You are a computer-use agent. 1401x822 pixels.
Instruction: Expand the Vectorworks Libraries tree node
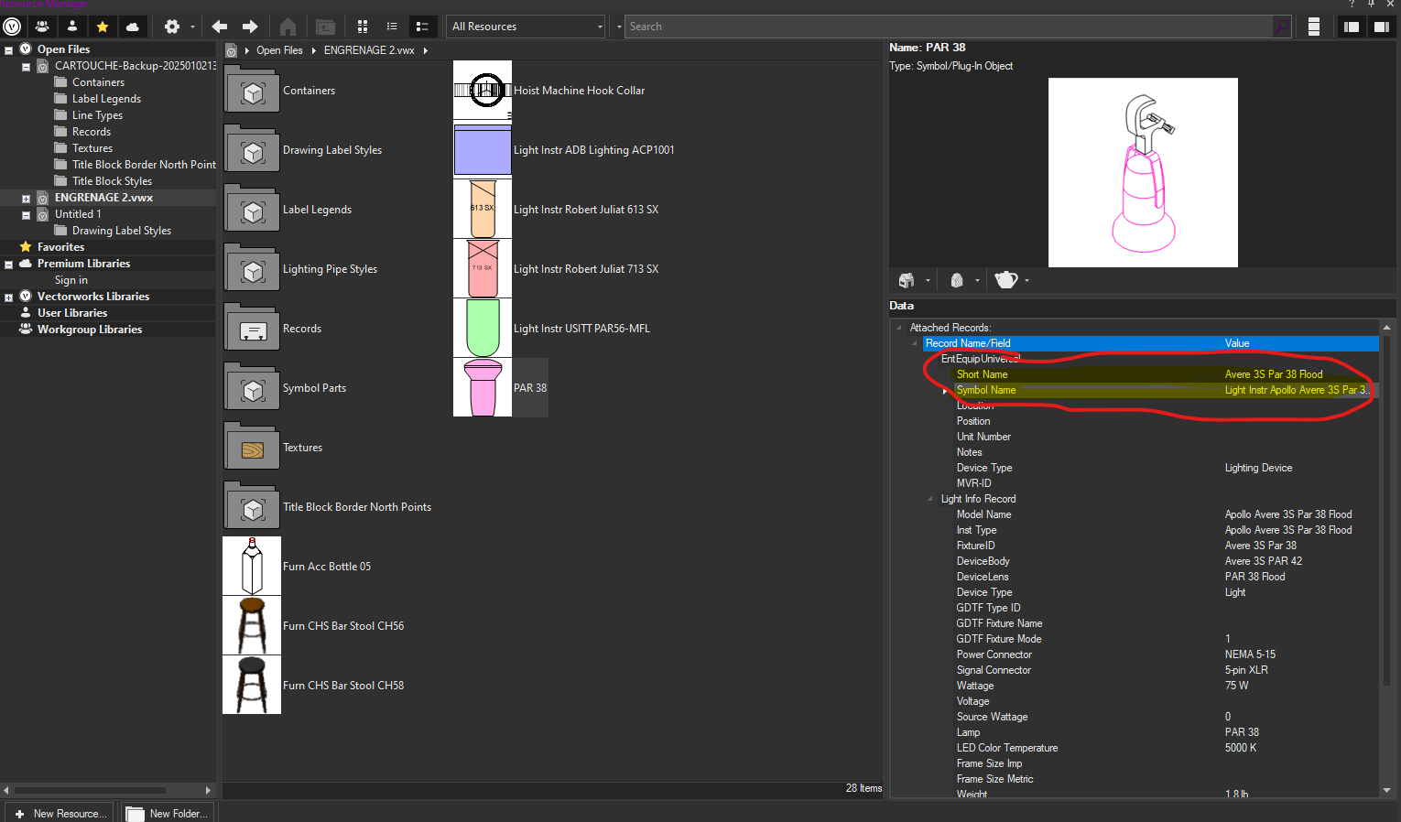9,297
